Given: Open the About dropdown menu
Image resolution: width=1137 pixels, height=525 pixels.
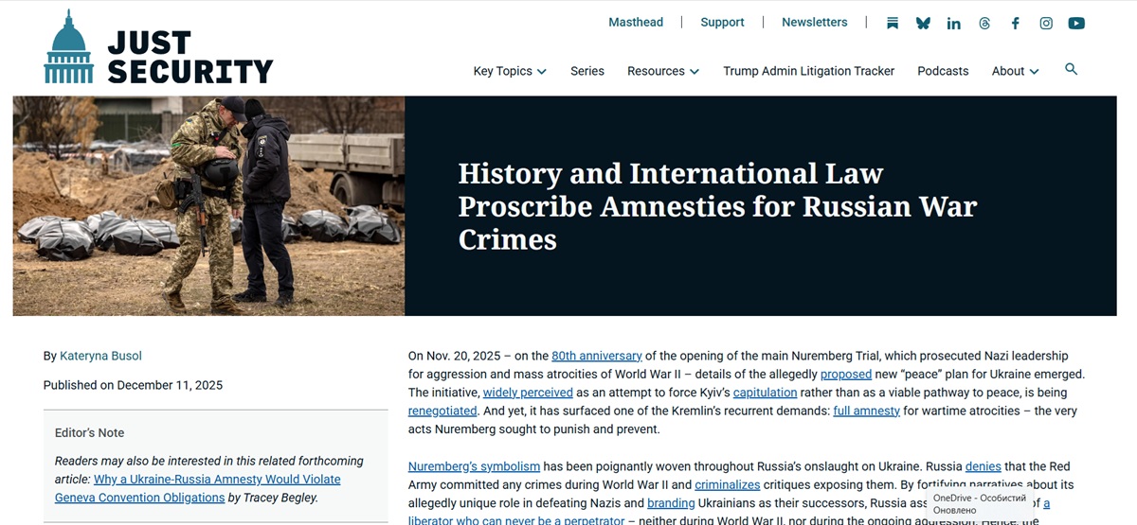Looking at the screenshot, I should (x=1015, y=71).
